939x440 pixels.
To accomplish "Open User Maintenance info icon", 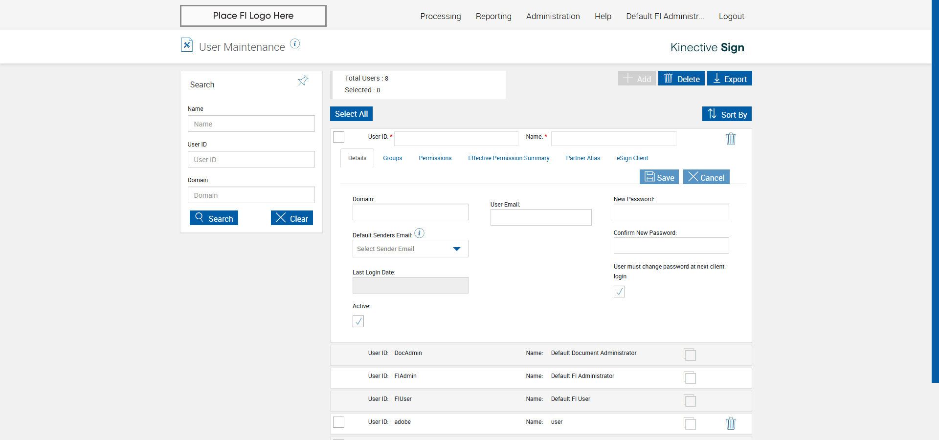I will click(295, 43).
